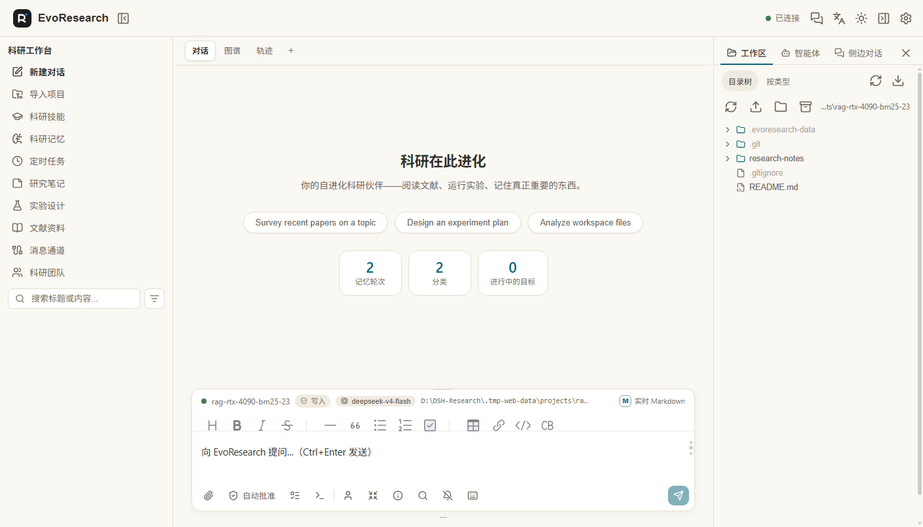Open 科研技能 in the sidebar
The height and width of the screenshot is (527, 923).
(x=87, y=117)
